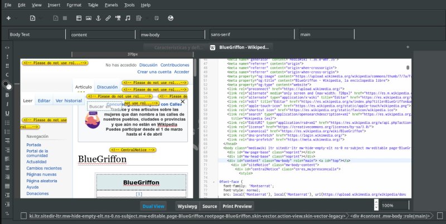
Task: Open the Panels menu
Action: tap(110, 4)
